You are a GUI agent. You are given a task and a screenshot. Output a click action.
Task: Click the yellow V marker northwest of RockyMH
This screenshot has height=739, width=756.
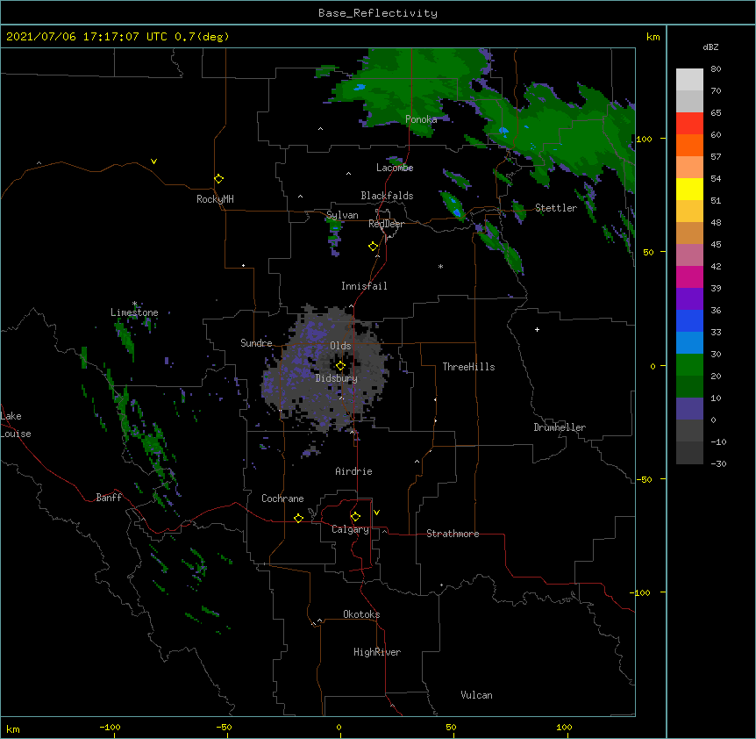click(x=153, y=161)
